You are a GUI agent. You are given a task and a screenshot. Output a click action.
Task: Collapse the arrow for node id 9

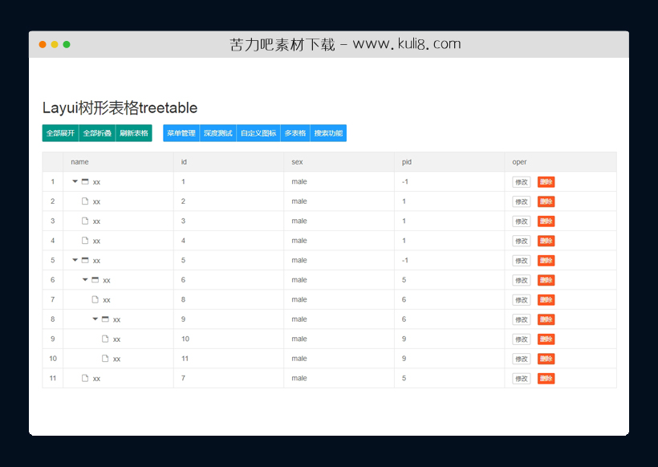(95, 319)
